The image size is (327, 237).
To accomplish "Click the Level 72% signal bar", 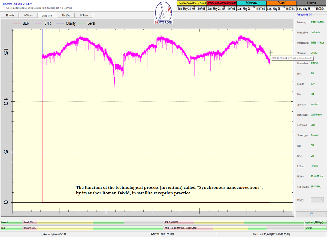I will tap(93, 222).
